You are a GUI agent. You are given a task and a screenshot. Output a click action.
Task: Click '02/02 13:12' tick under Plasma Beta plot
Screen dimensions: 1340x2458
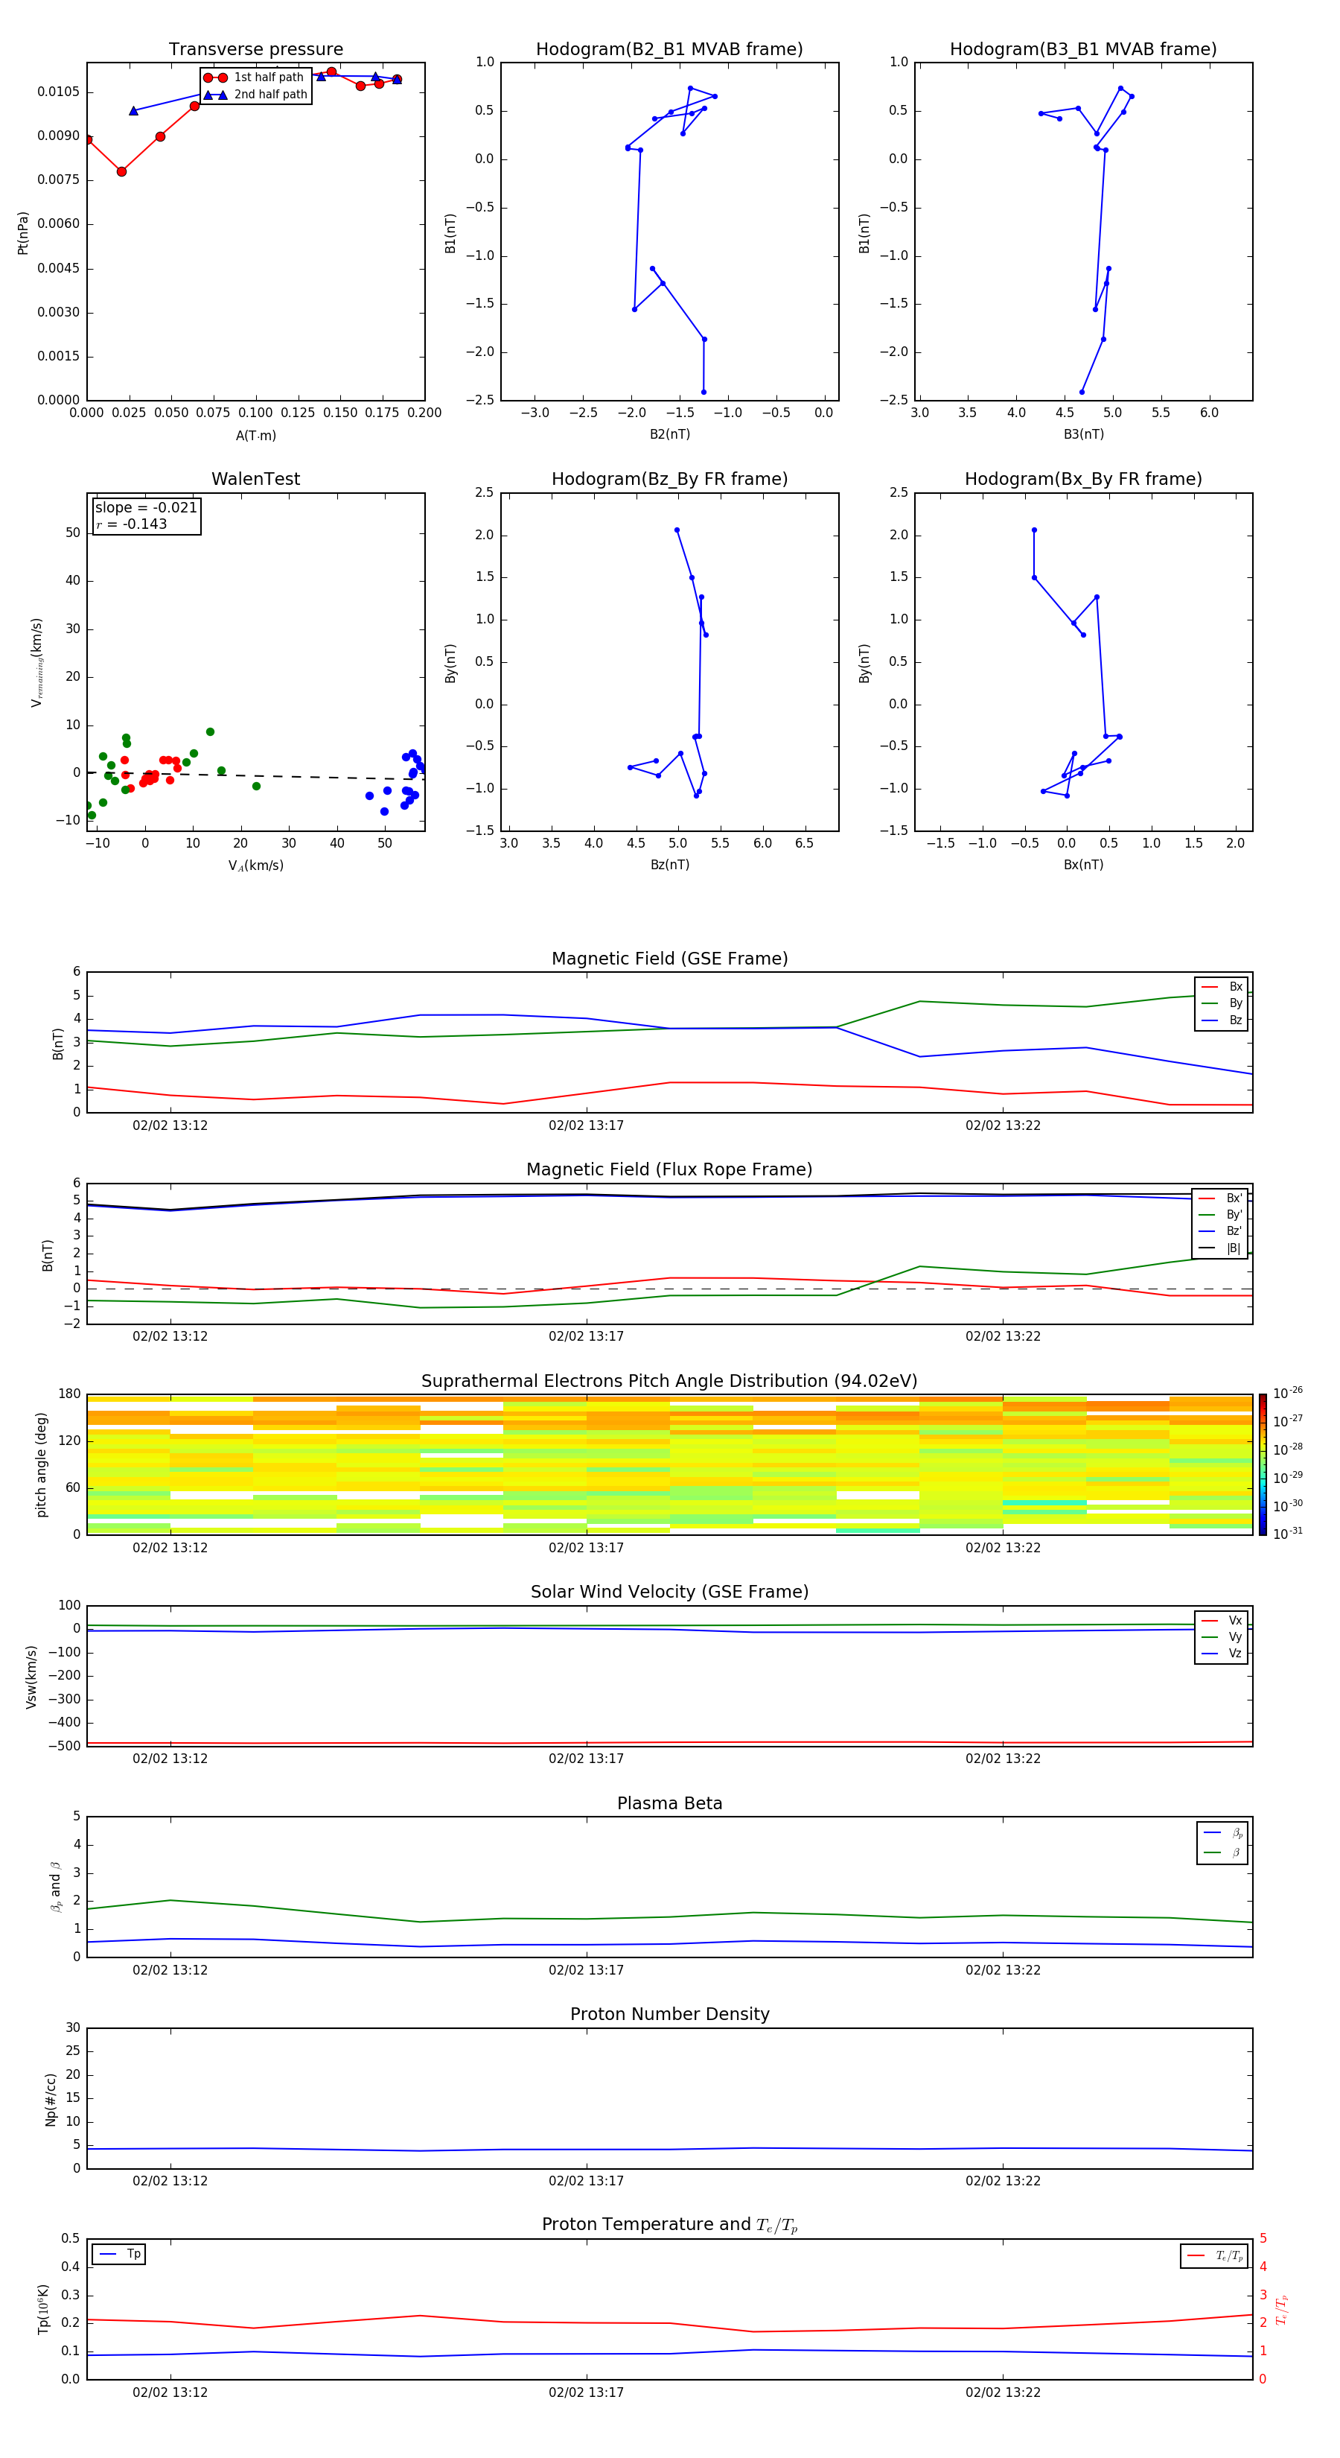tap(170, 1970)
